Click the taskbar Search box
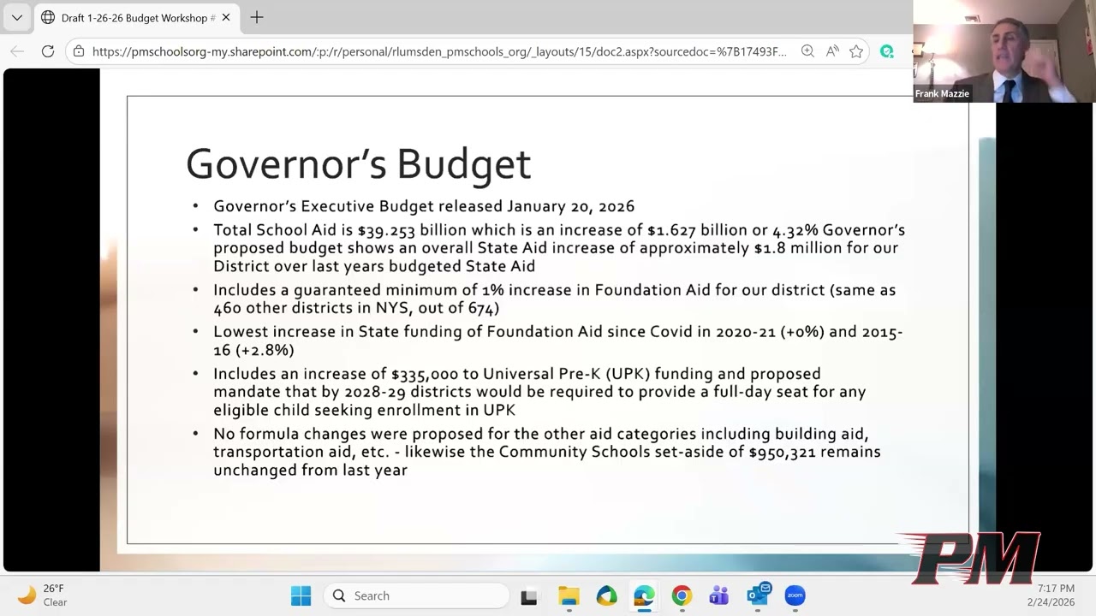The height and width of the screenshot is (616, 1096). coord(416,595)
